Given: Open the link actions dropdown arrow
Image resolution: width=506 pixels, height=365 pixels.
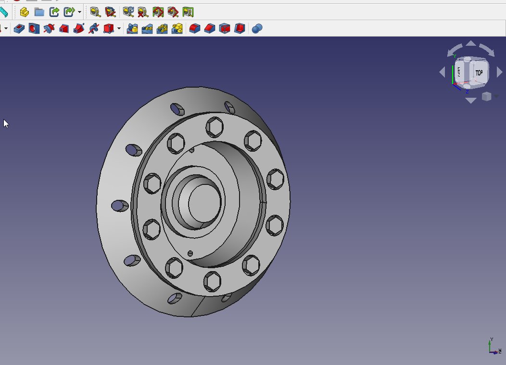Looking at the screenshot, I should pyautogui.click(x=79, y=12).
